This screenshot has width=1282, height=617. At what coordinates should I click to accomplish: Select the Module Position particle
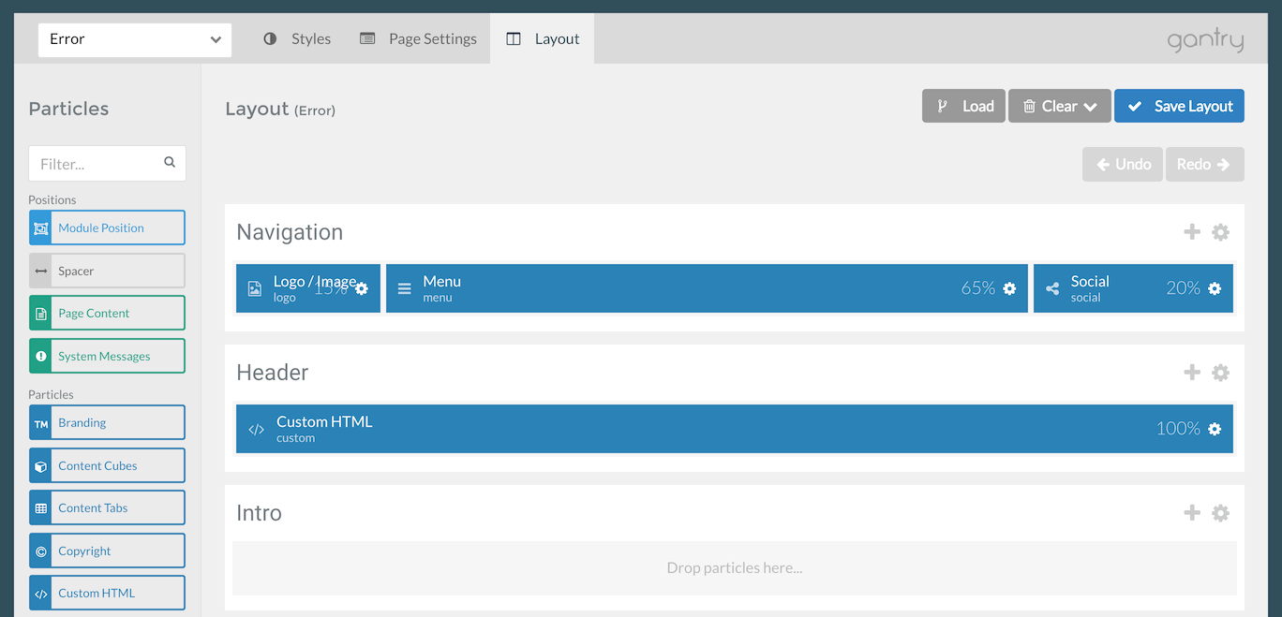pos(107,228)
